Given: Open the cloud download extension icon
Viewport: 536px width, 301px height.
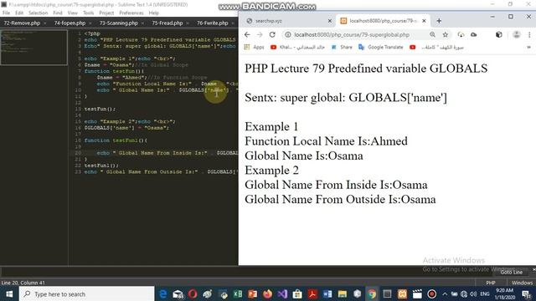Looking at the screenshot, I should 461,34.
